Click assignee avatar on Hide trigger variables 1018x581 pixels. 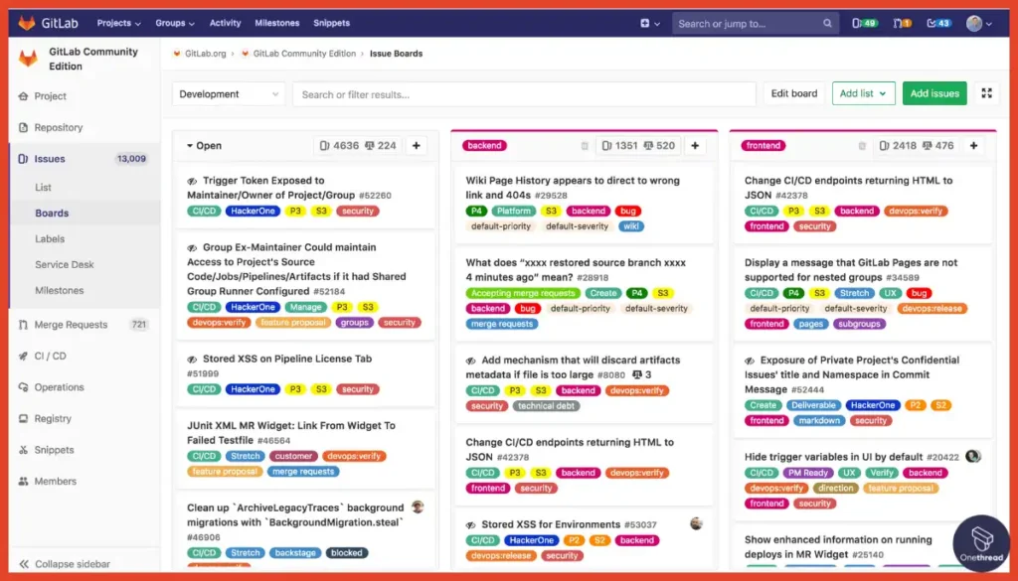point(972,457)
